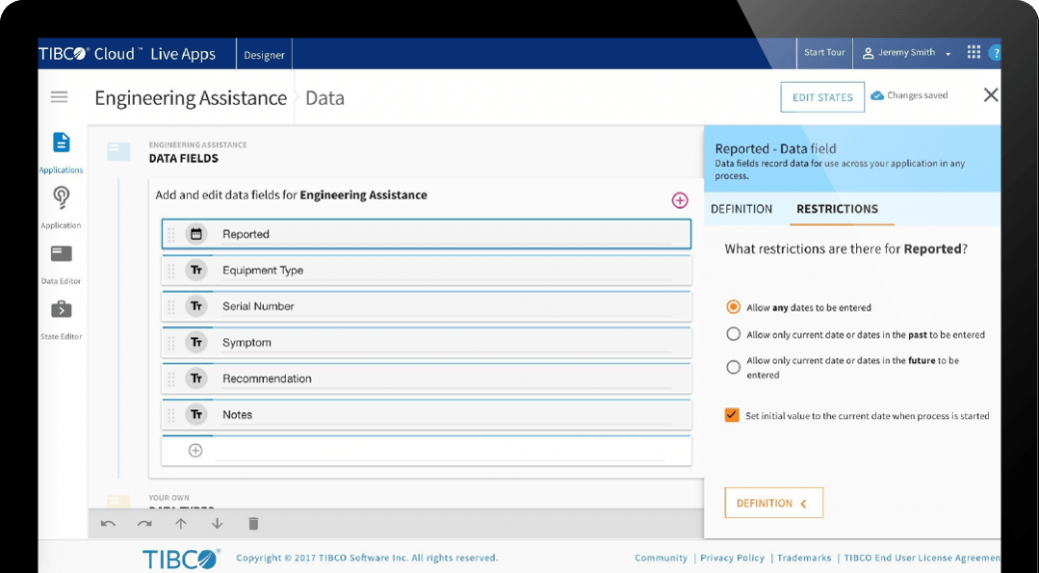Open TIBCO End User License Agreement link
The width and height of the screenshot is (1039, 573).
pyautogui.click(x=922, y=558)
